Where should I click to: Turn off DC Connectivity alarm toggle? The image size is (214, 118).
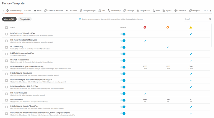(x=123, y=47)
